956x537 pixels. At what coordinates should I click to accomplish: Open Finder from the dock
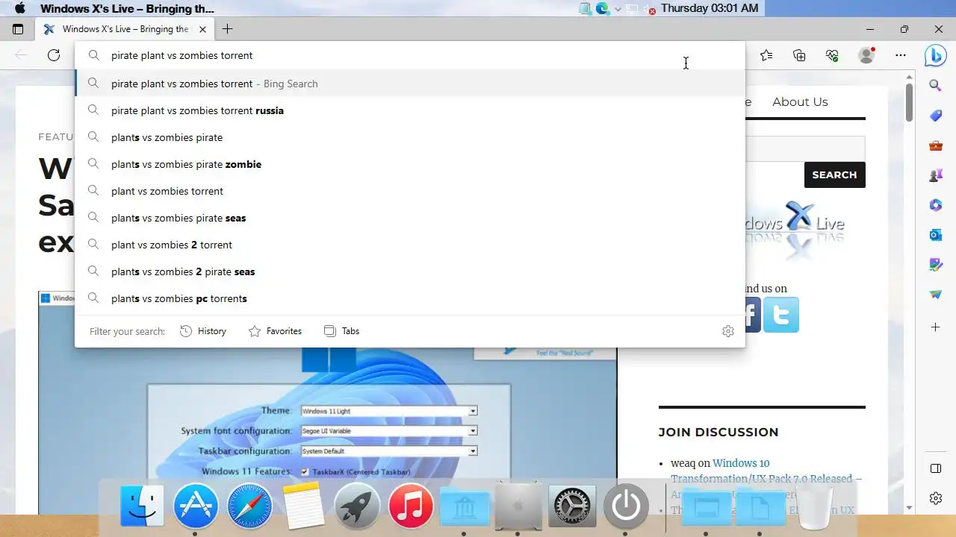tap(142, 506)
